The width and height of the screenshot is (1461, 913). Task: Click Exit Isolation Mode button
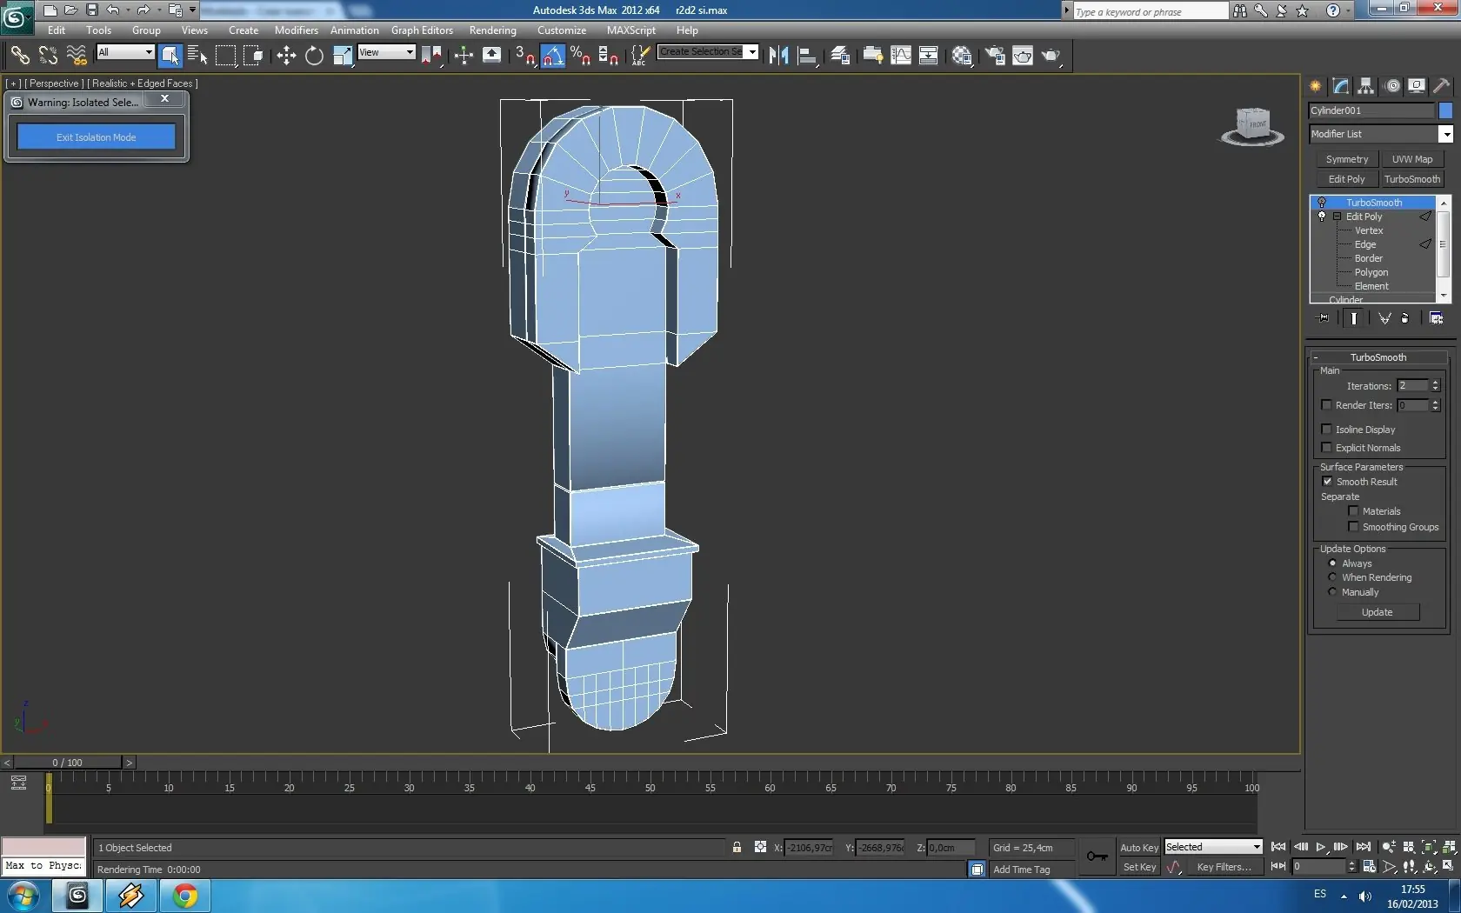click(97, 137)
